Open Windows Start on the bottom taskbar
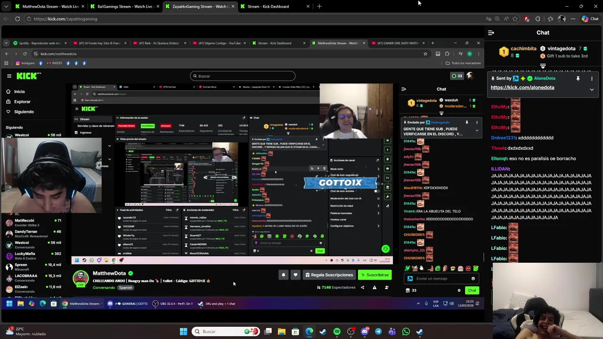 pos(183,331)
